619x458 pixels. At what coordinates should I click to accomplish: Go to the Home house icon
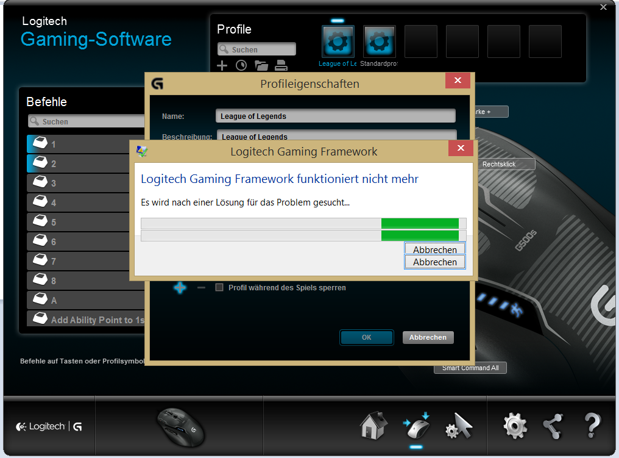[x=373, y=425]
